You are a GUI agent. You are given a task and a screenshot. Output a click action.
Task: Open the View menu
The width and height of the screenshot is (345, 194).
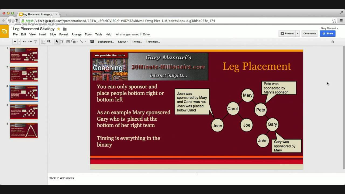point(32,34)
